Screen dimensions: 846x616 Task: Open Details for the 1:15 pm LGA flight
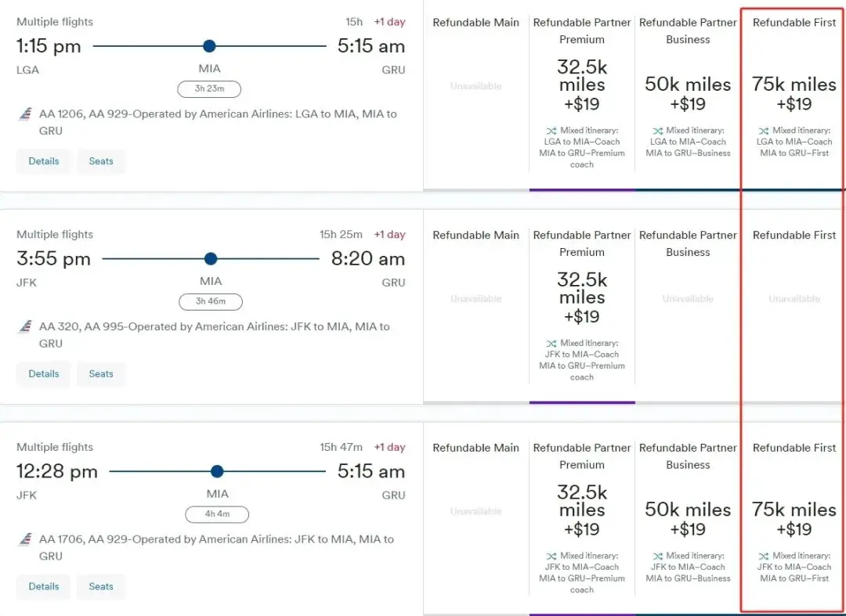pos(44,161)
